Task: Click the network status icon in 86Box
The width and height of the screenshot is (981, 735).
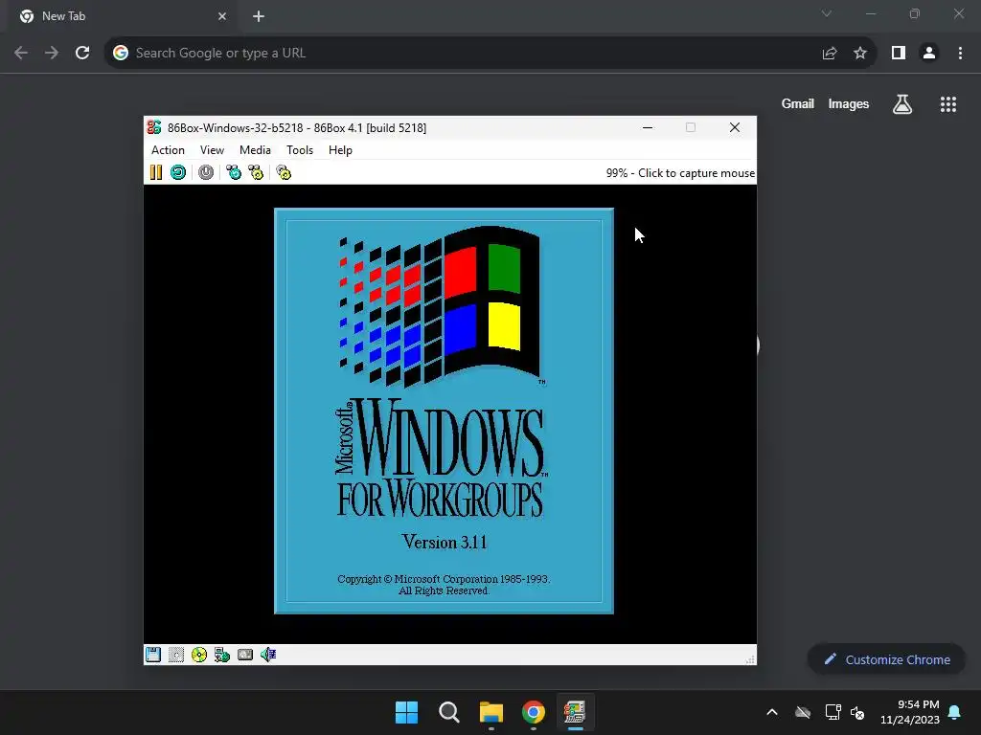Action: pos(222,655)
